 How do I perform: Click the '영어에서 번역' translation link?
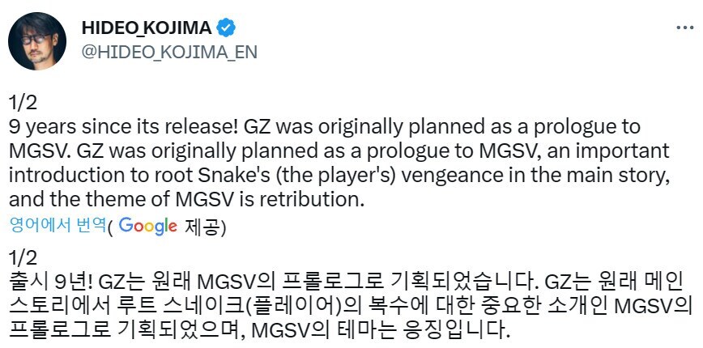[56, 227]
